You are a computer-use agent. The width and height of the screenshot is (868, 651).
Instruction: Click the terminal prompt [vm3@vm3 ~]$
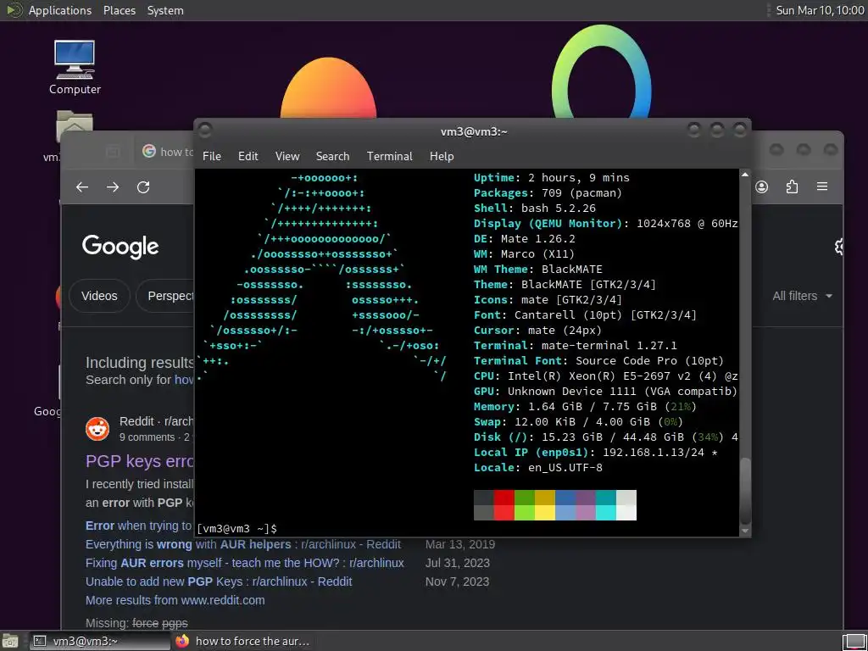[x=236, y=528]
